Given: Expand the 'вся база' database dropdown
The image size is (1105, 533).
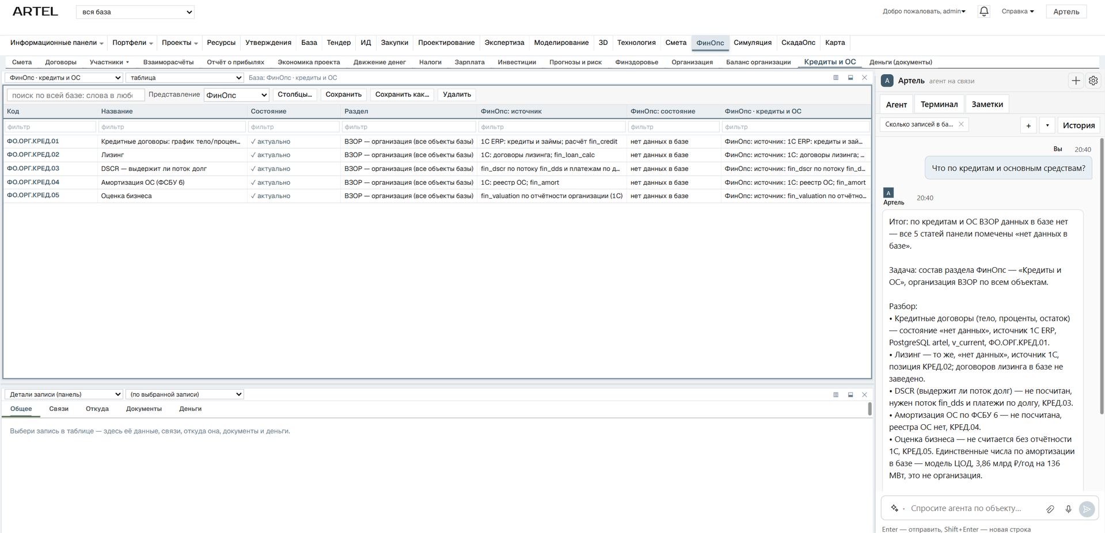Looking at the screenshot, I should click(135, 12).
